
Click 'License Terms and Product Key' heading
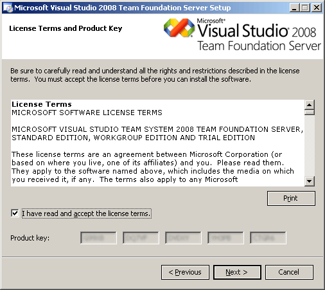(66, 28)
